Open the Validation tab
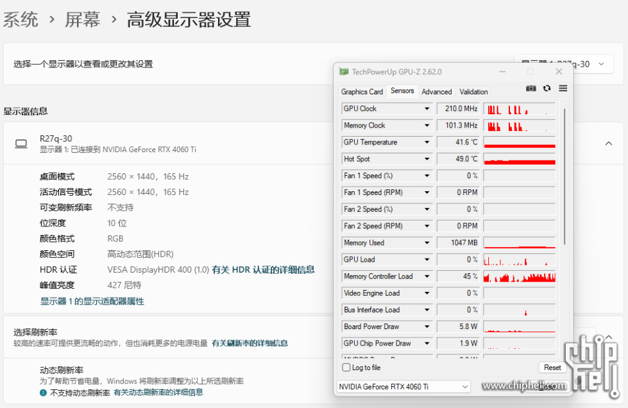This screenshot has height=408, width=628. point(473,92)
